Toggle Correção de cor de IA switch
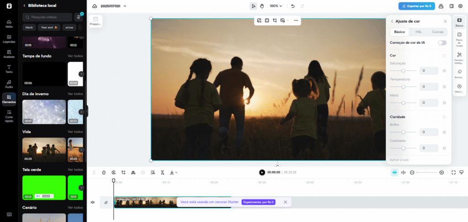468x222 pixels. (442, 43)
